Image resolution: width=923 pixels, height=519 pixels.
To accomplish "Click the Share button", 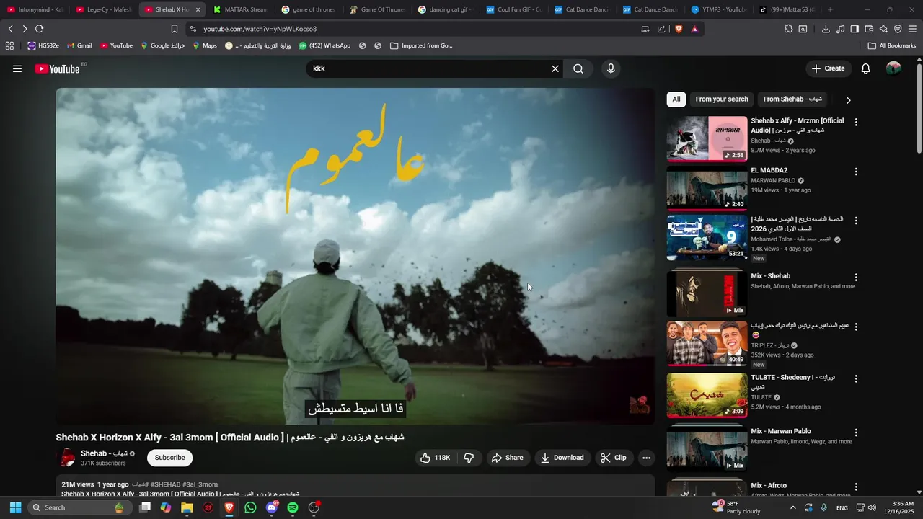I will coord(508,458).
